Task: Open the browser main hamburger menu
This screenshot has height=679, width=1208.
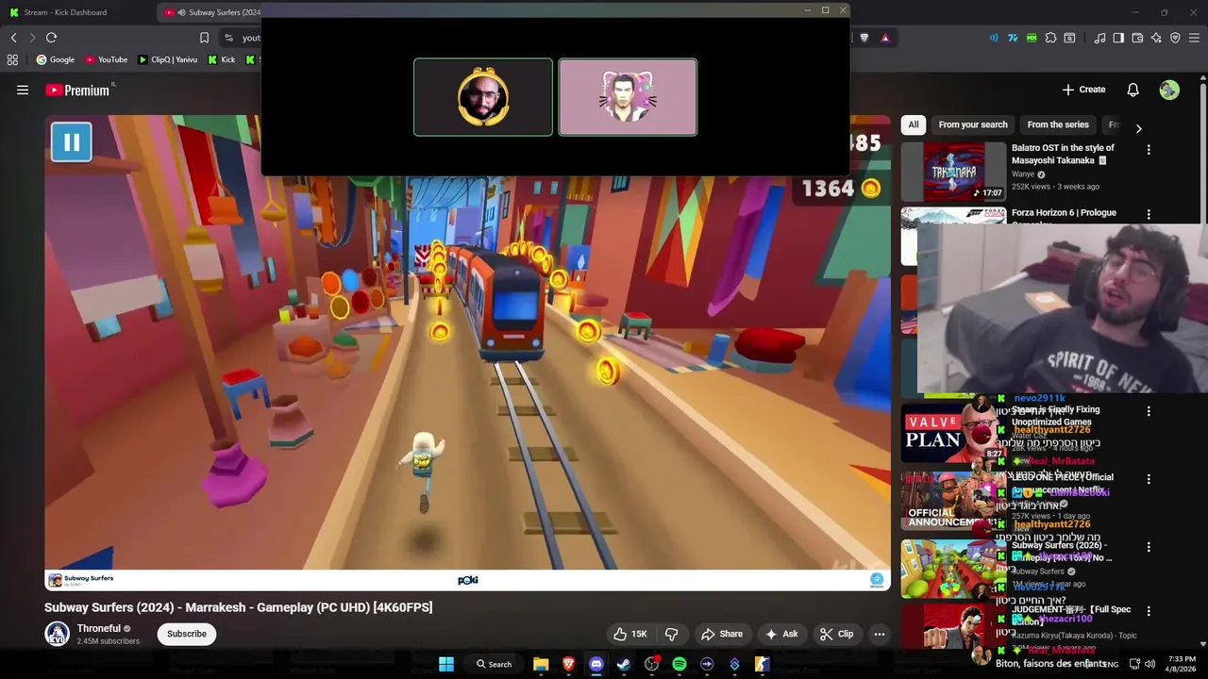Action: pos(1195,38)
